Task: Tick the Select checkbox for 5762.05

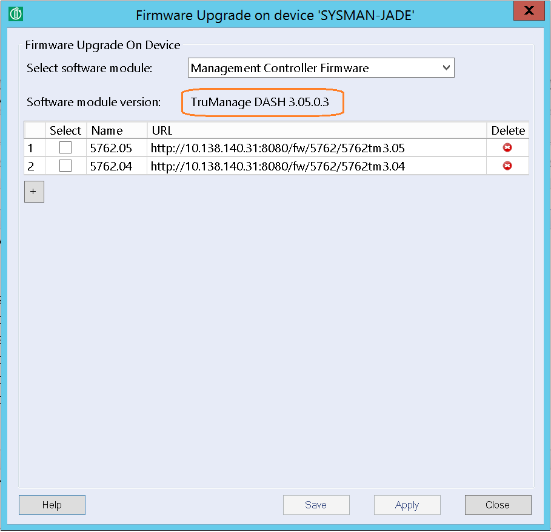Action: pyautogui.click(x=65, y=147)
